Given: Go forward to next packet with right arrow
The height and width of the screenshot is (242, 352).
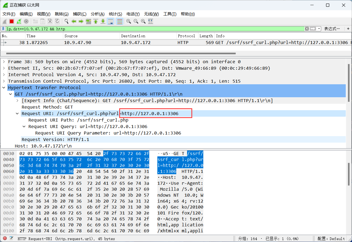Looking at the screenshot, I should point(81,21).
